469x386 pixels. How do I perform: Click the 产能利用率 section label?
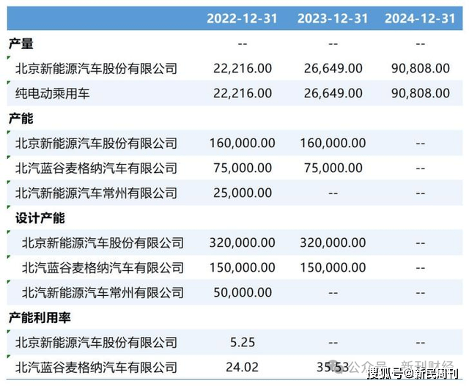click(40, 318)
